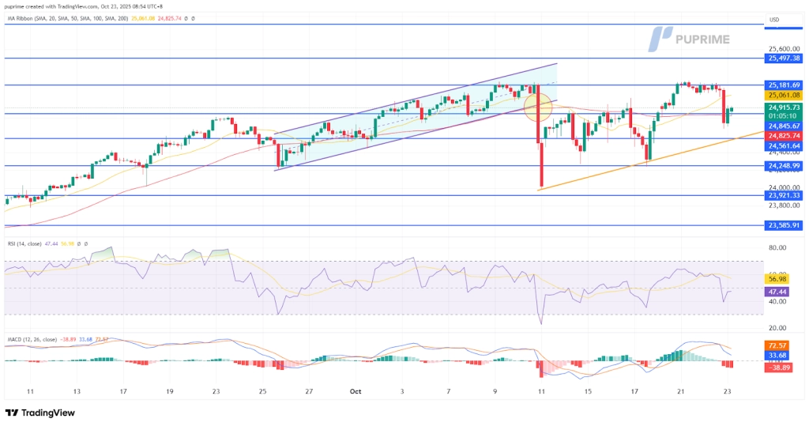The image size is (809, 426).
Task: Click the red 24,825.74 SMA price tag
Action: pyautogui.click(x=783, y=135)
